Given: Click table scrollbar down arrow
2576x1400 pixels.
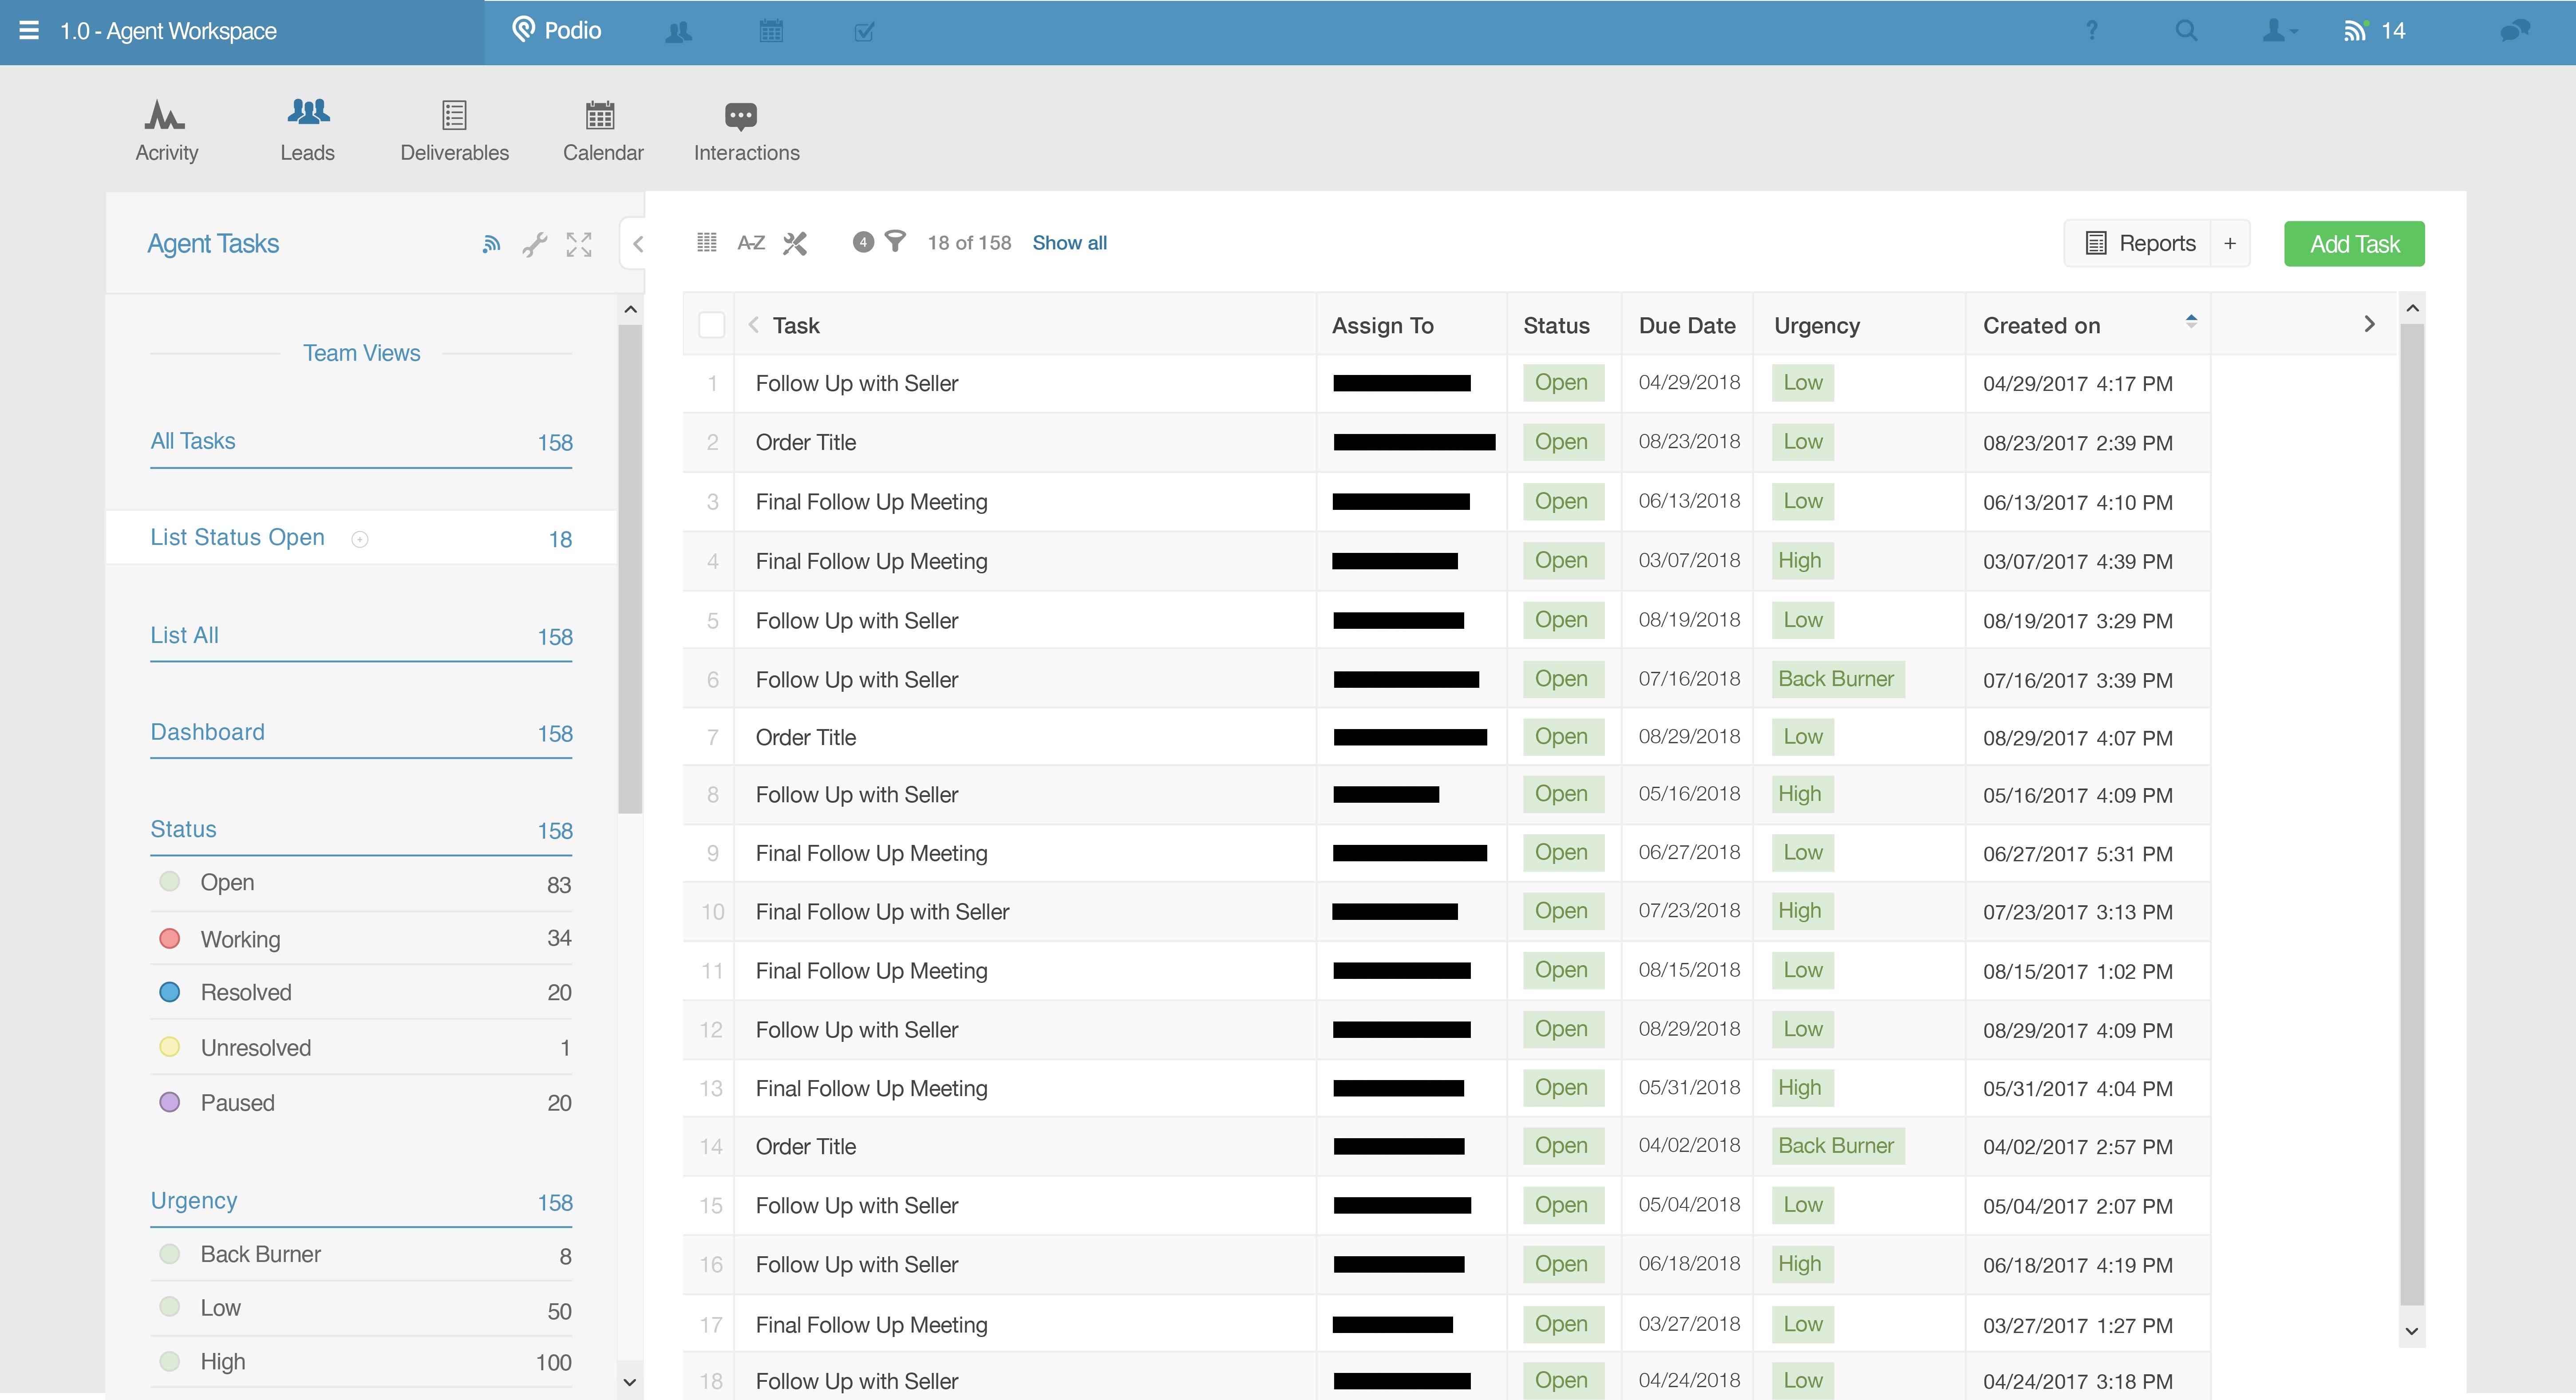Looking at the screenshot, I should point(2411,1331).
